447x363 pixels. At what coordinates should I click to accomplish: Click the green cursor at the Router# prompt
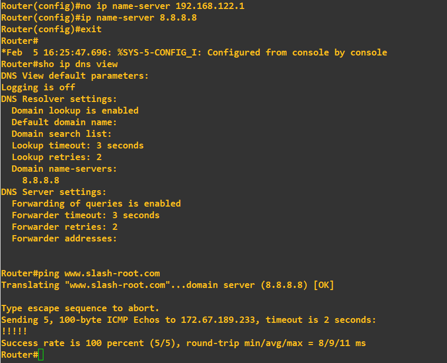(x=41, y=355)
